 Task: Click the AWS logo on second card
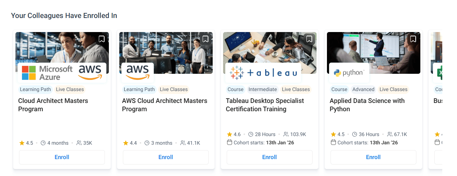tap(138, 72)
